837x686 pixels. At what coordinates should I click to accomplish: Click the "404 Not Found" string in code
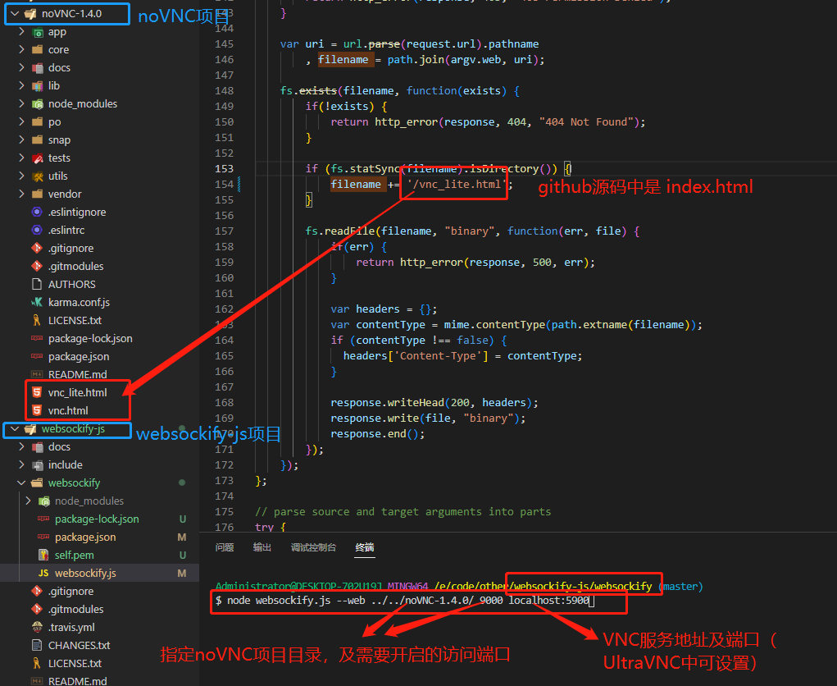click(x=586, y=122)
